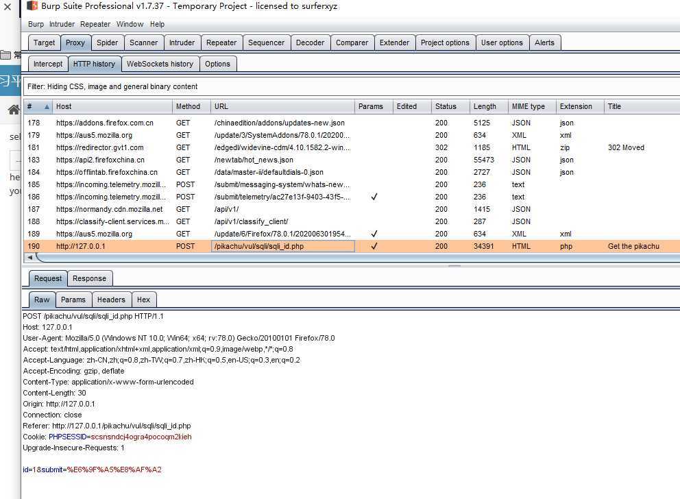
Task: Show the Headers request view
Action: click(111, 300)
